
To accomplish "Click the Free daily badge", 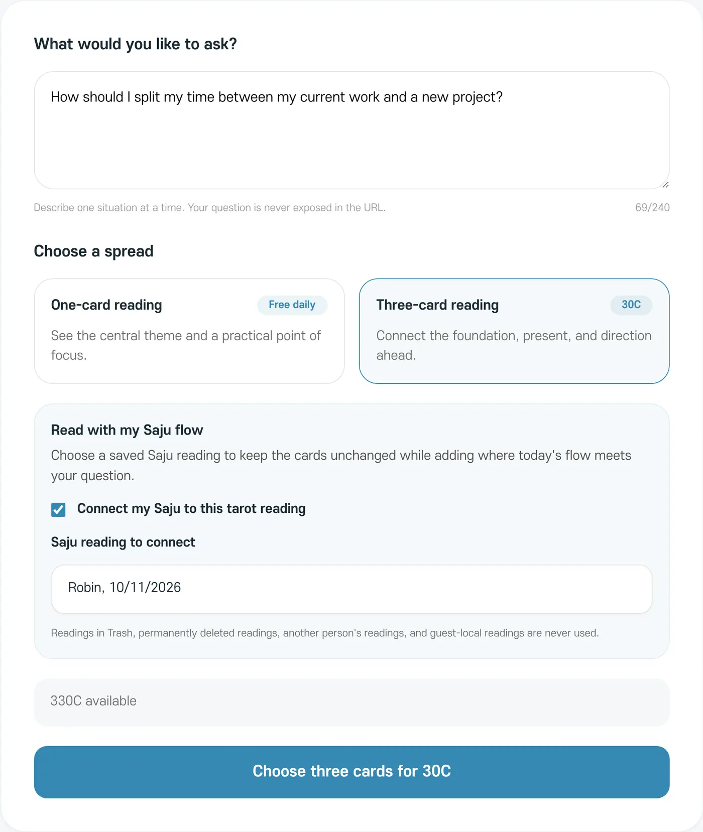I will point(292,305).
